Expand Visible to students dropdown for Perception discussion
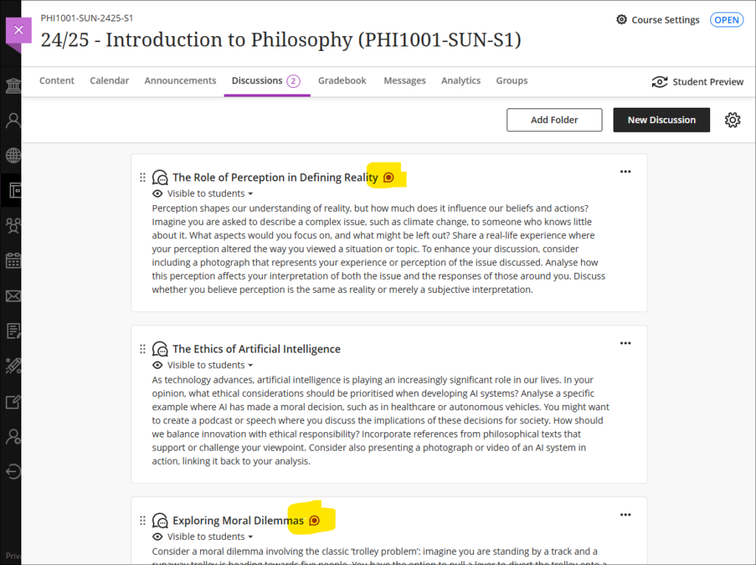The image size is (756, 565). tap(210, 194)
